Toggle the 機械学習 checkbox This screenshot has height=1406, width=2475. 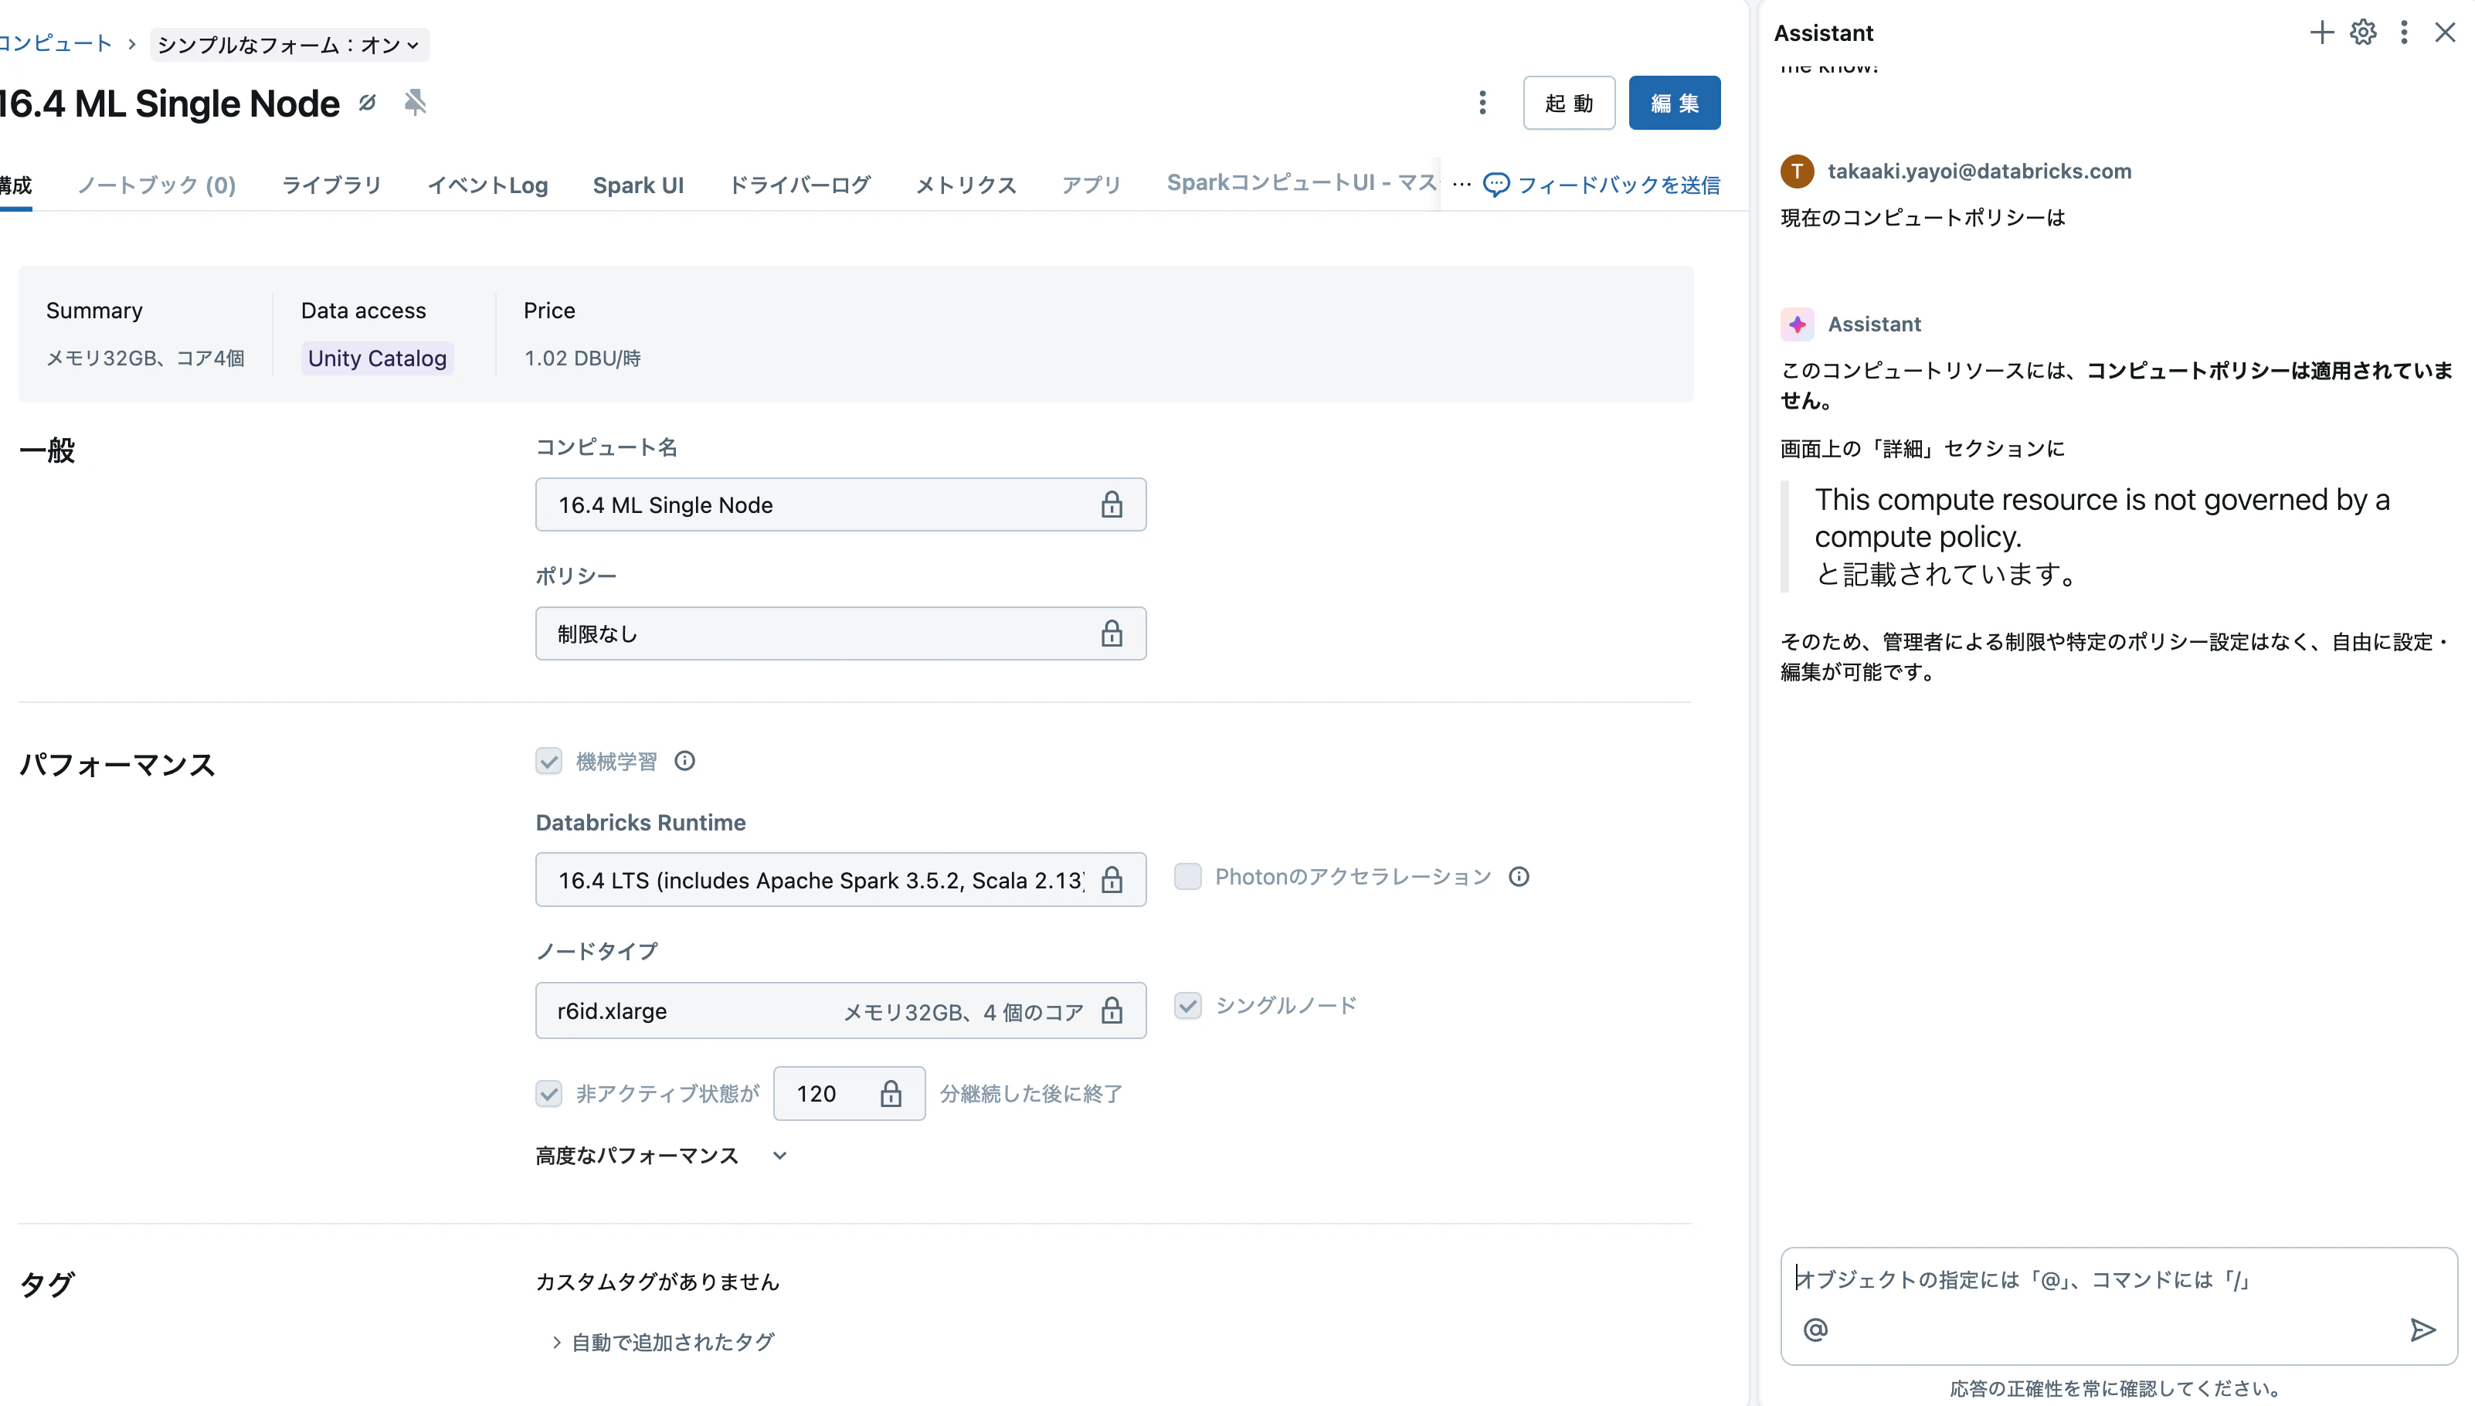(548, 761)
